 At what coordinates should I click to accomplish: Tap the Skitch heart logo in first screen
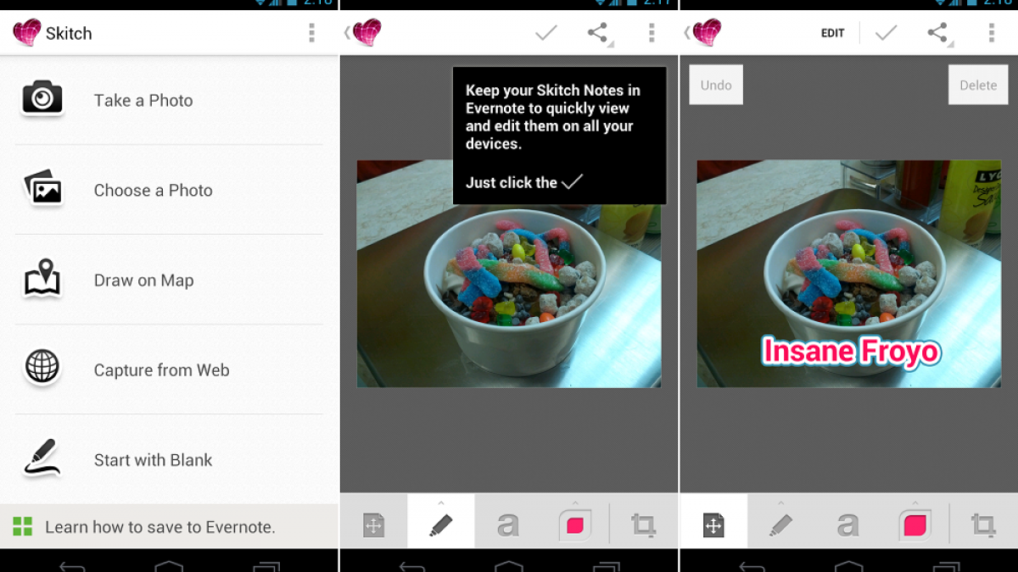tap(27, 32)
